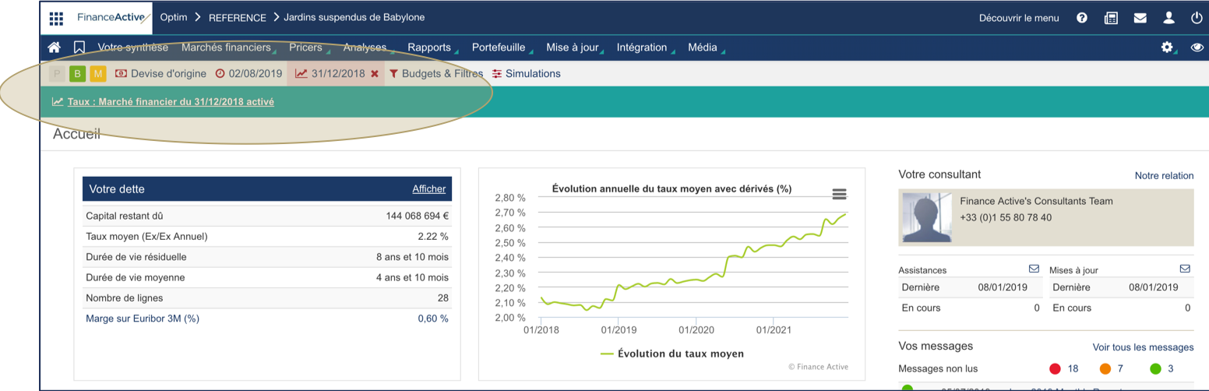Viewport: 1209px width, 391px height.
Task: Toggle the green B badge
Action: [x=77, y=74]
